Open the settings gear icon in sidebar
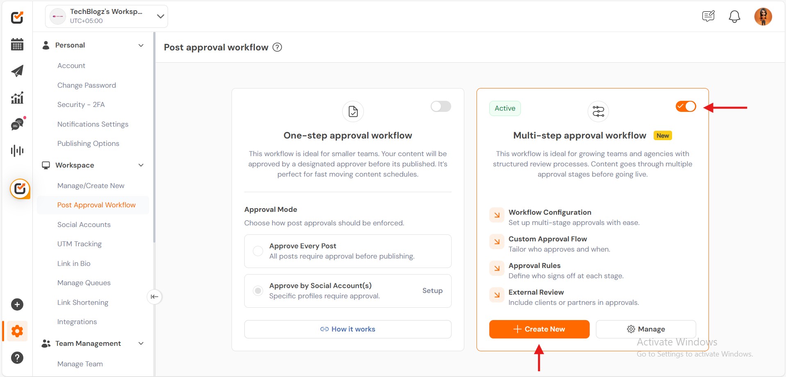 pos(17,331)
